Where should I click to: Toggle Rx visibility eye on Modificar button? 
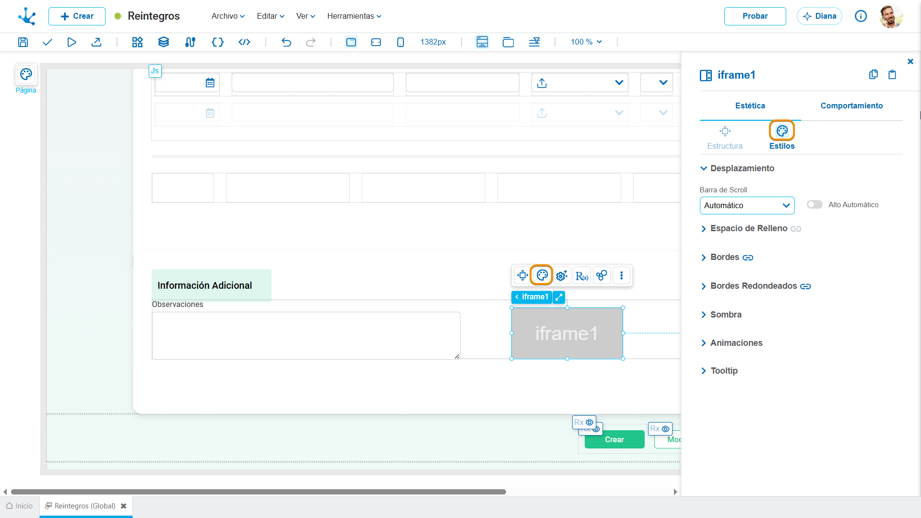[666, 429]
